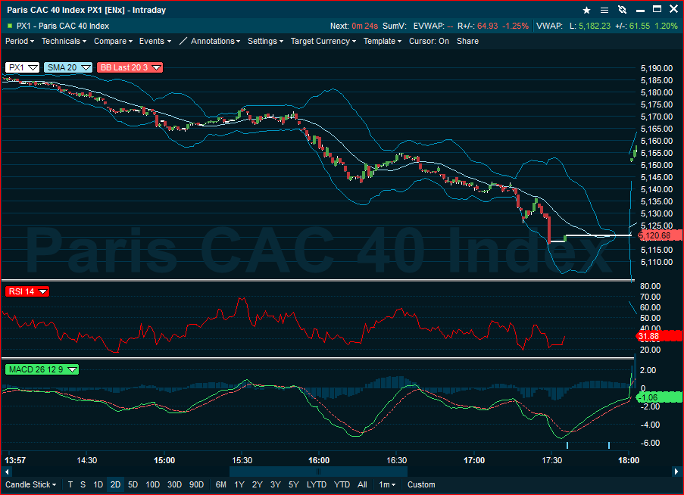Select the 6M period
Image resolution: width=684 pixels, height=495 pixels.
coord(221,484)
